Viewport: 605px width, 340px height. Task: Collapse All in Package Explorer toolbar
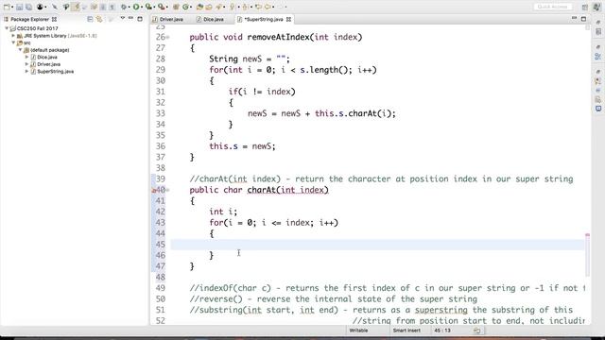(x=90, y=19)
